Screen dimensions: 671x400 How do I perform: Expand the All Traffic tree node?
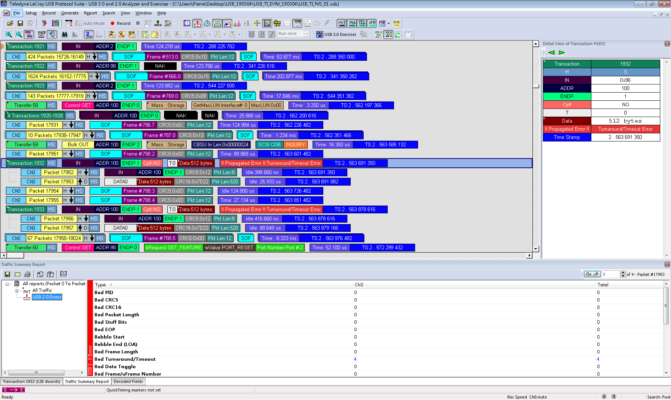point(17,291)
